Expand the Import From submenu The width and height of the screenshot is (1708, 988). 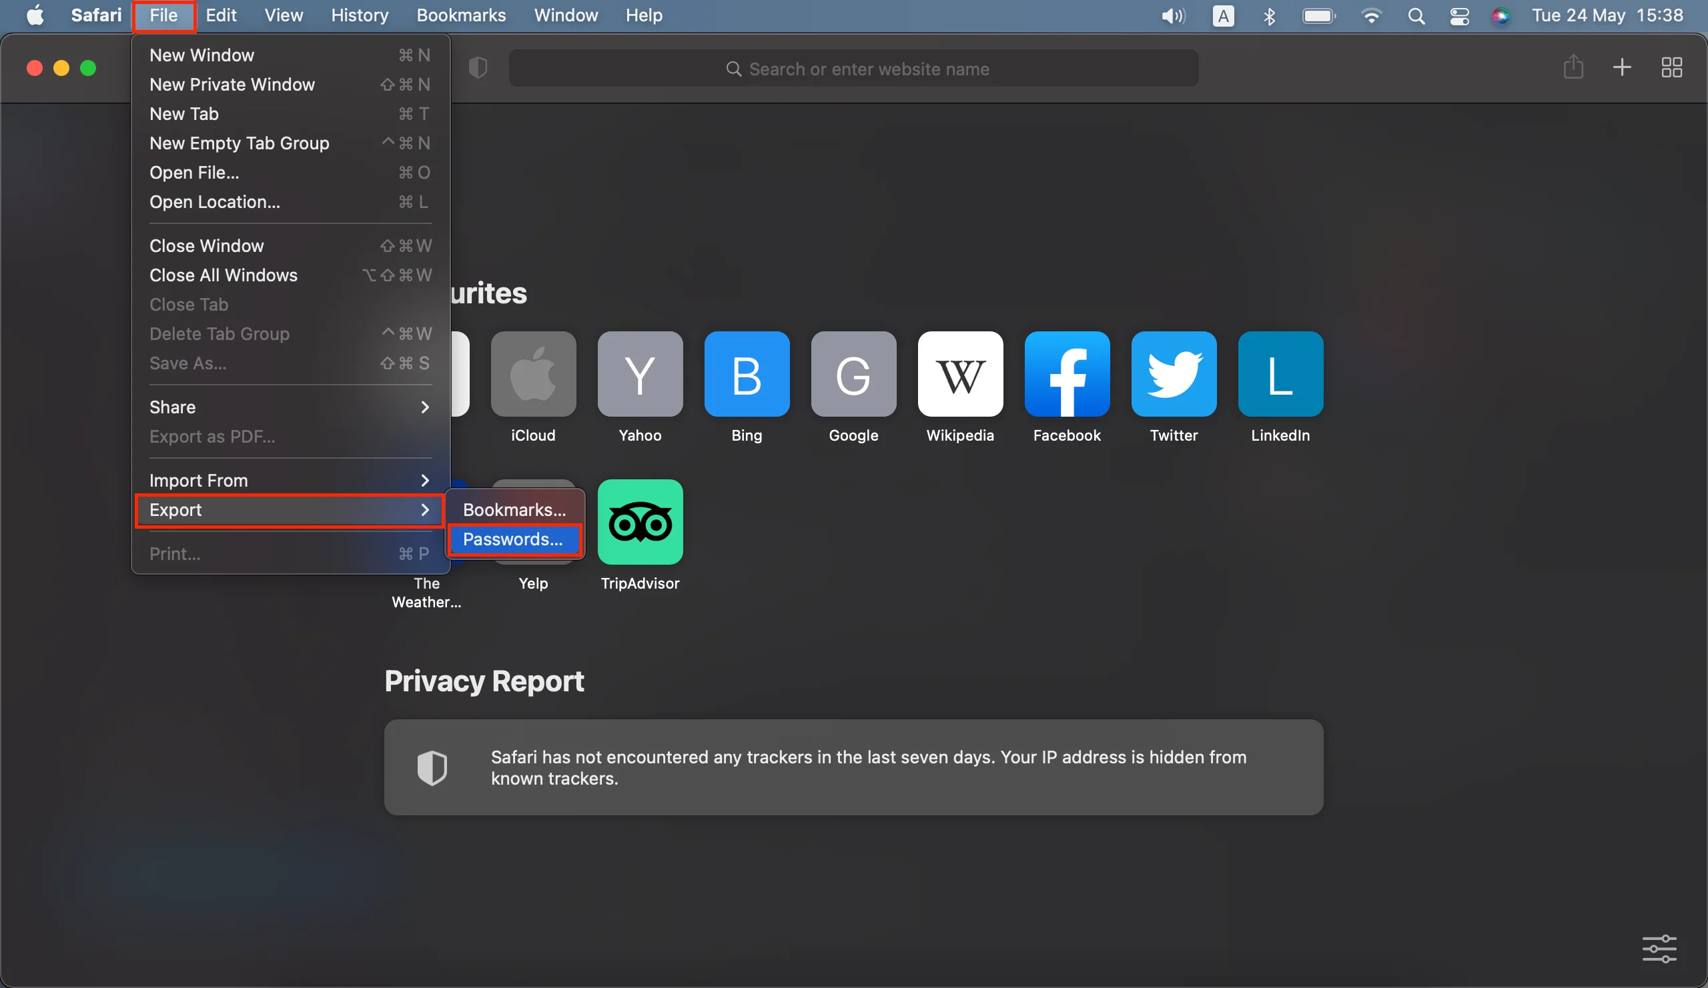point(290,480)
